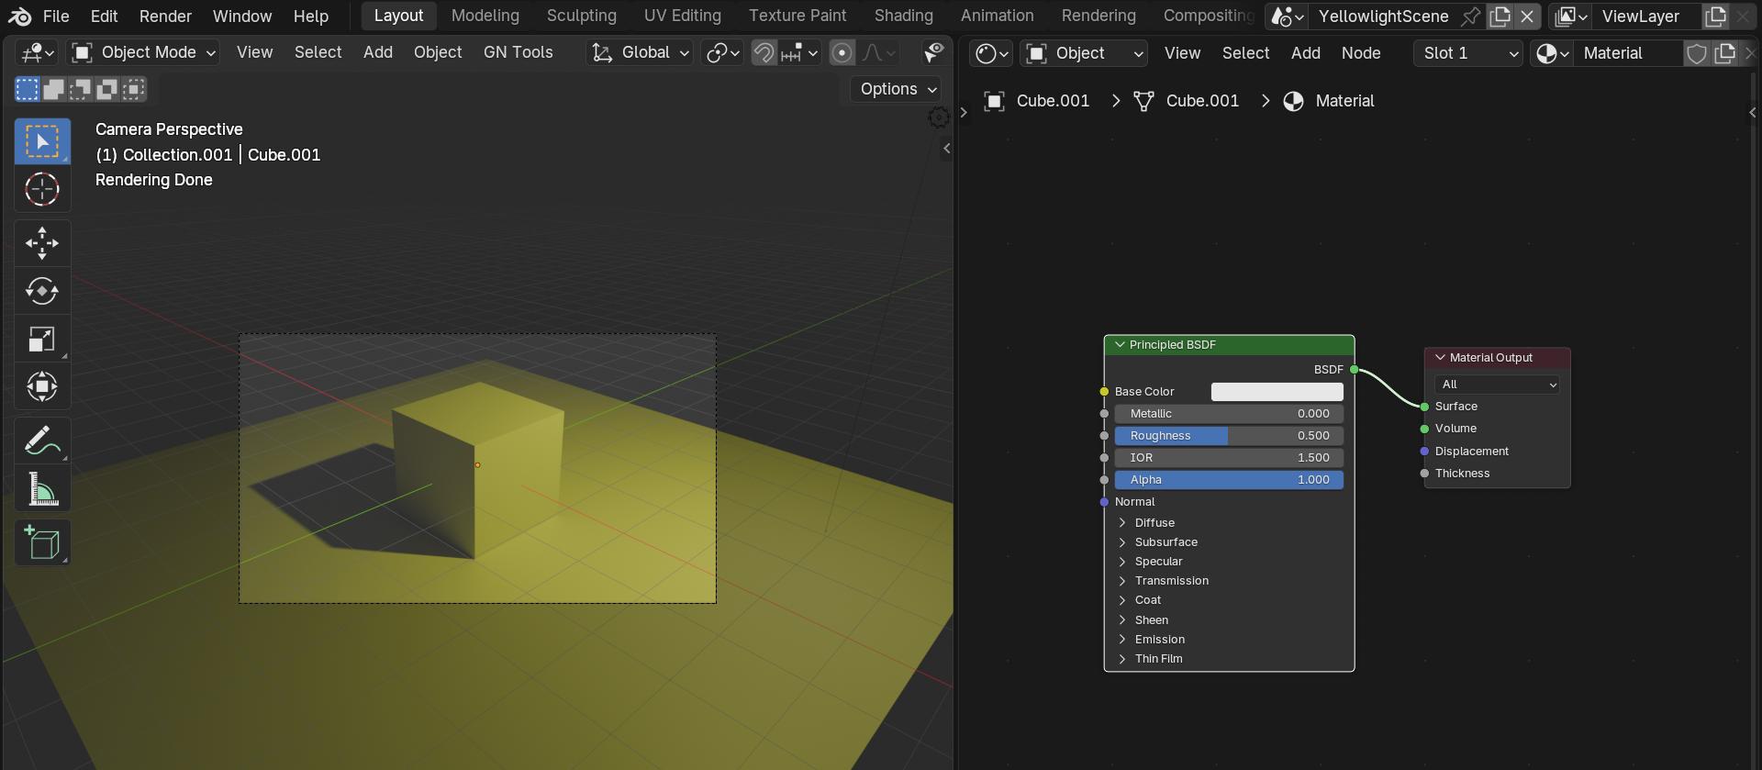The image size is (1762, 770).
Task: Open Global transform orientation dropdown
Action: pos(640,53)
